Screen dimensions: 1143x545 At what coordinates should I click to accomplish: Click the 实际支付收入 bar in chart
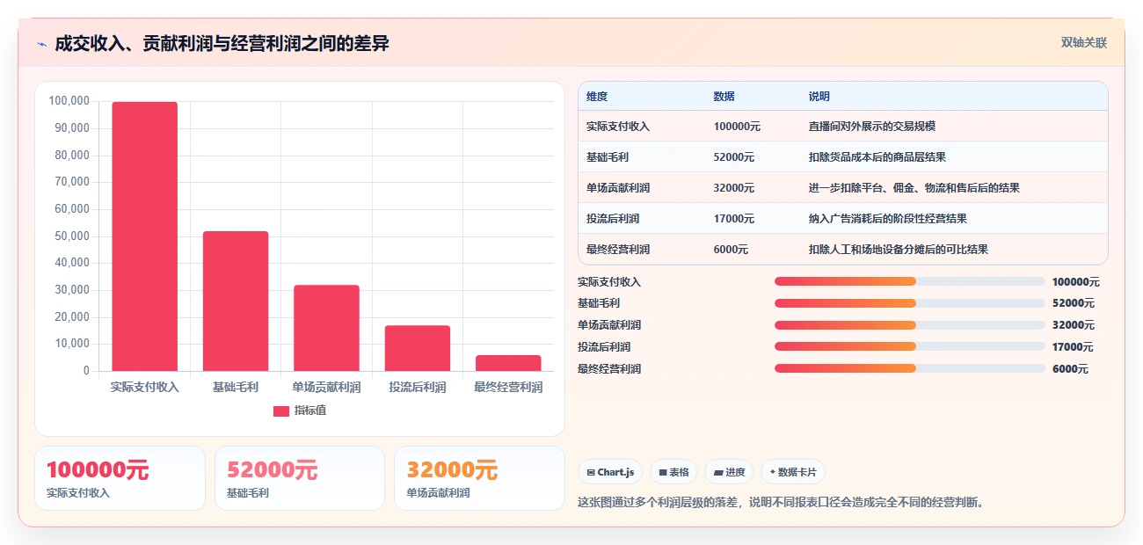[x=144, y=236]
